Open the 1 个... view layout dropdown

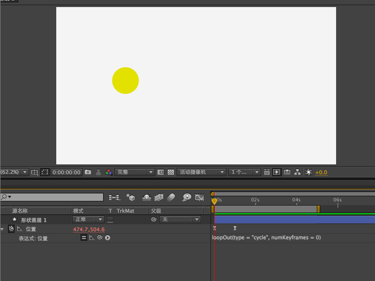tap(244, 172)
